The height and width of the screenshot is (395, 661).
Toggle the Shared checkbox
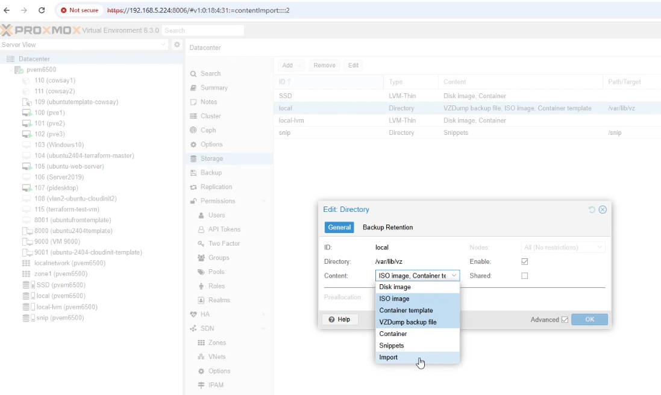524,276
